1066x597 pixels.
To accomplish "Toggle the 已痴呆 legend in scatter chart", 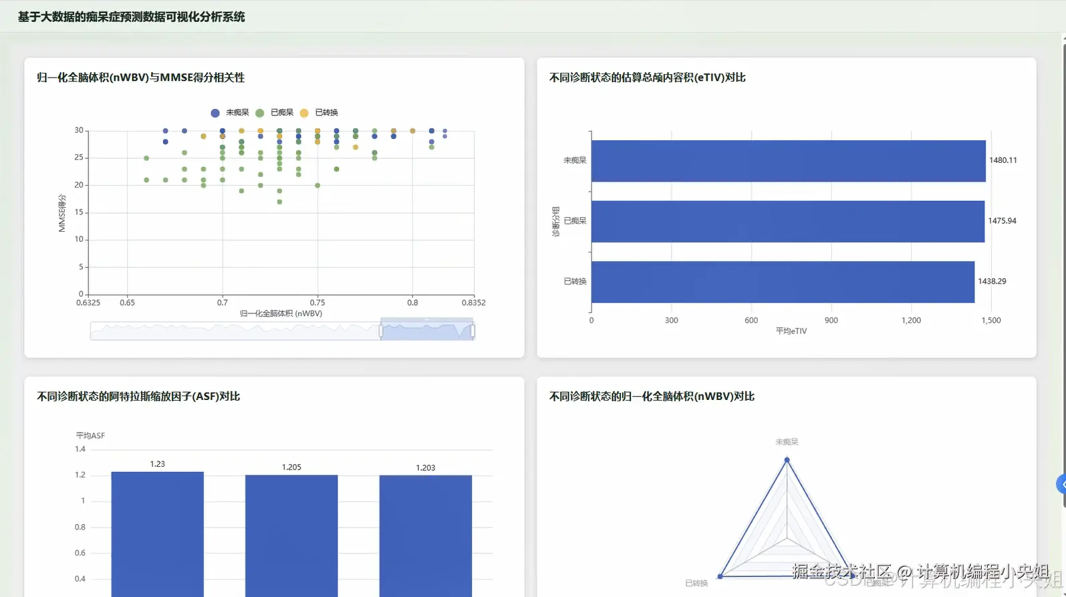I will [274, 113].
